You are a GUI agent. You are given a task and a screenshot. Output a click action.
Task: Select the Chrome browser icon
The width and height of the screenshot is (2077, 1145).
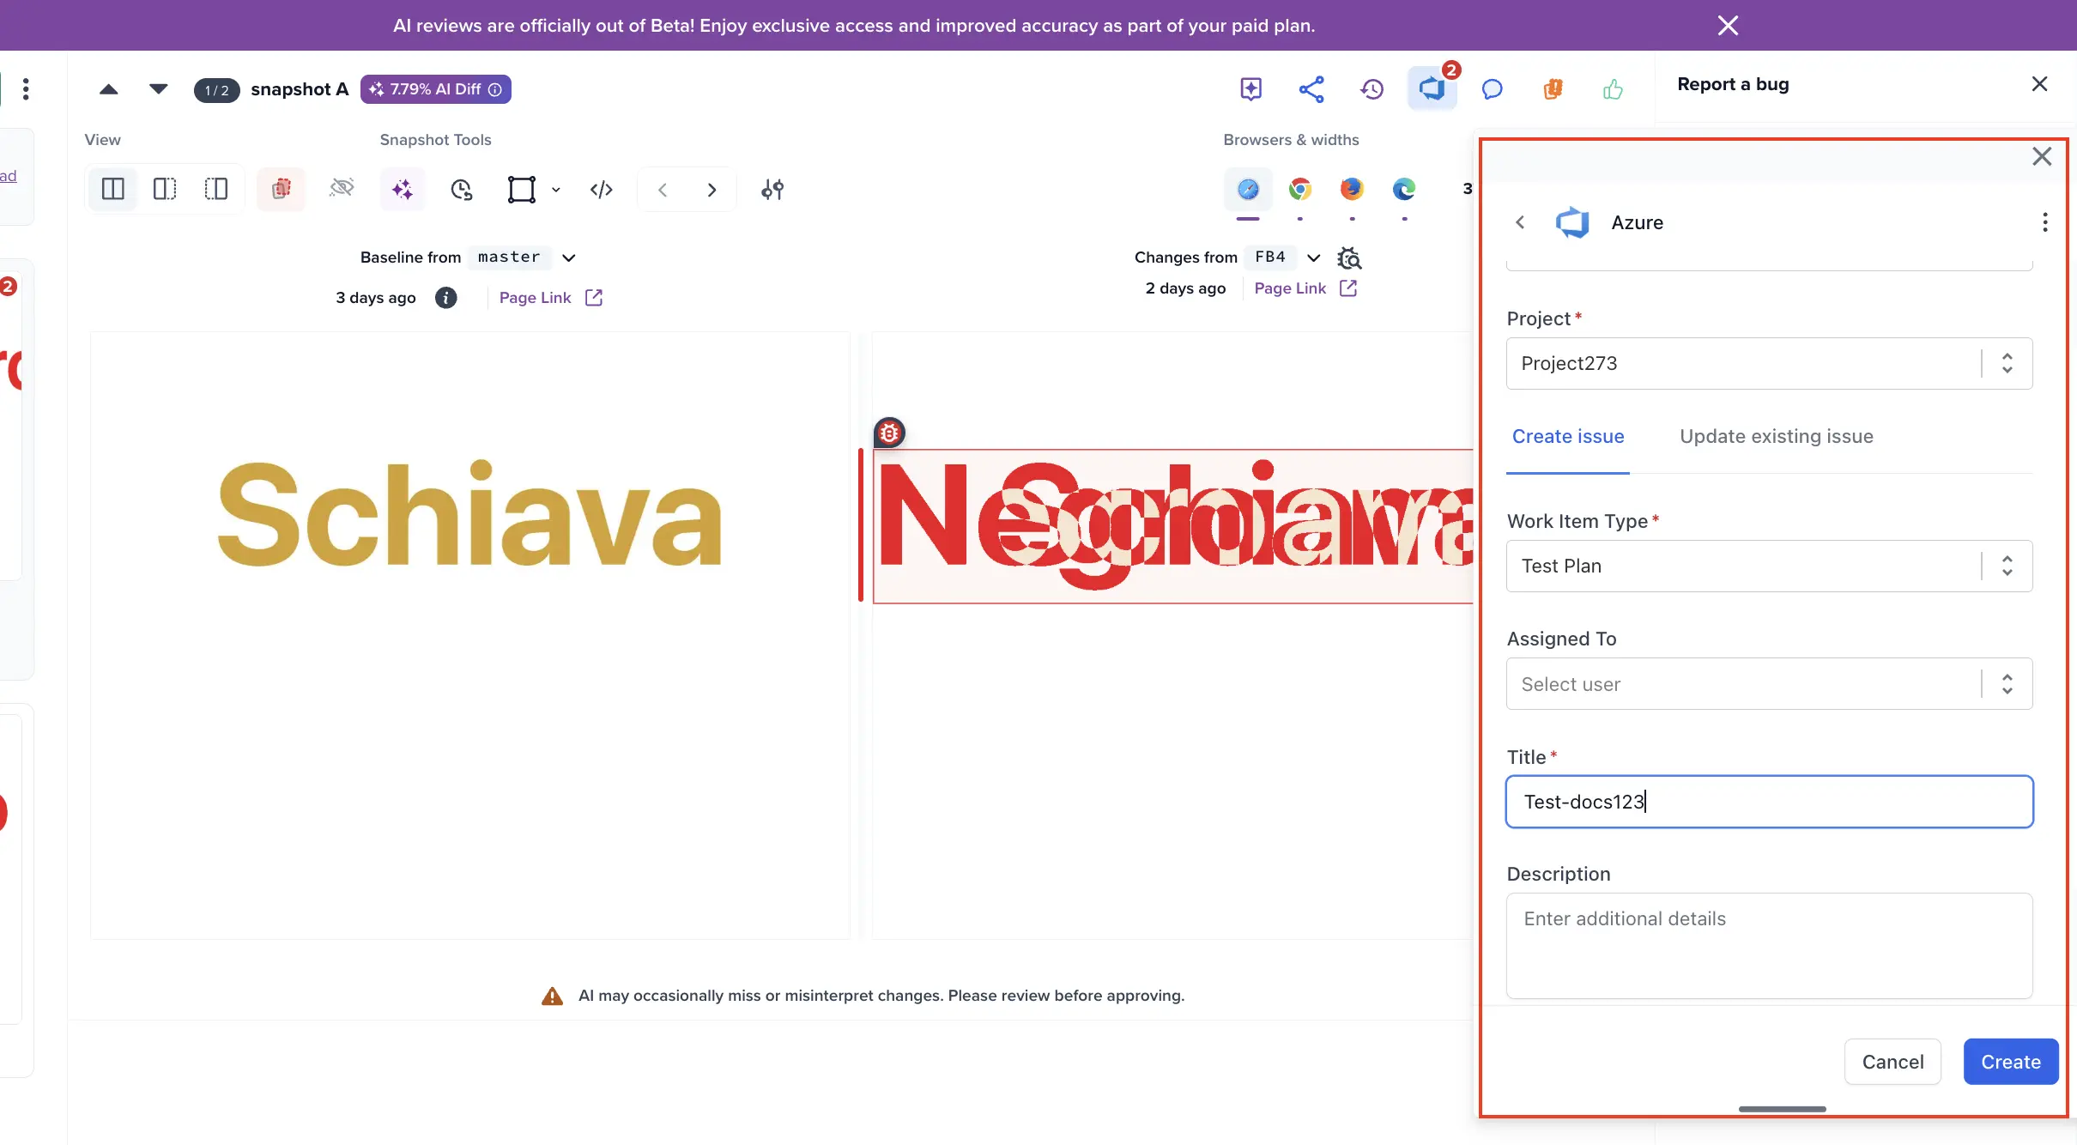pos(1300,189)
